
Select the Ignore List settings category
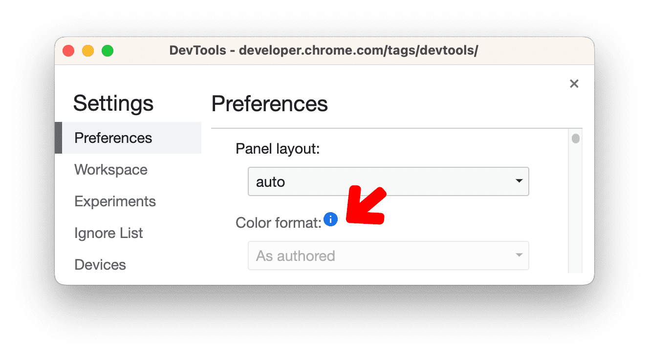click(x=108, y=233)
